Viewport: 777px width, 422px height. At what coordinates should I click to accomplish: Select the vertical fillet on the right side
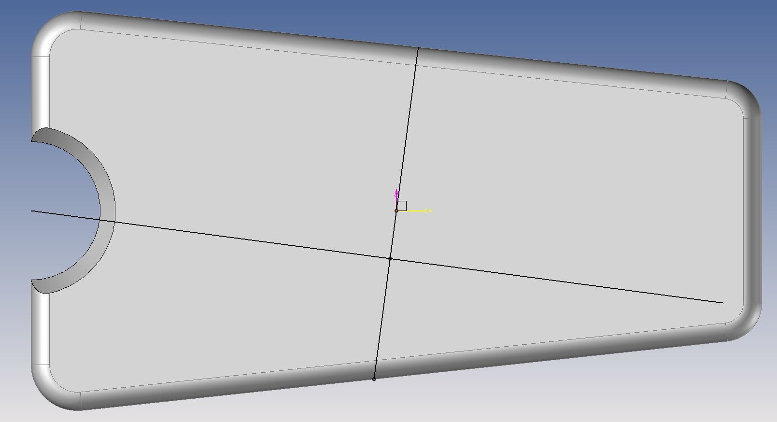[752, 211]
